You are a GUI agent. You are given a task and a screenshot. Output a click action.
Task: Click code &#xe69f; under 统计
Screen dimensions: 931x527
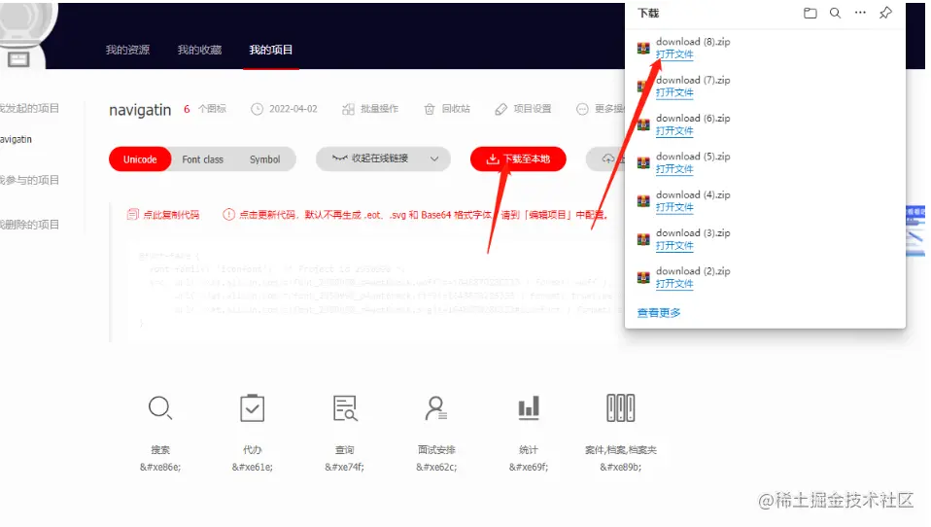point(529,467)
